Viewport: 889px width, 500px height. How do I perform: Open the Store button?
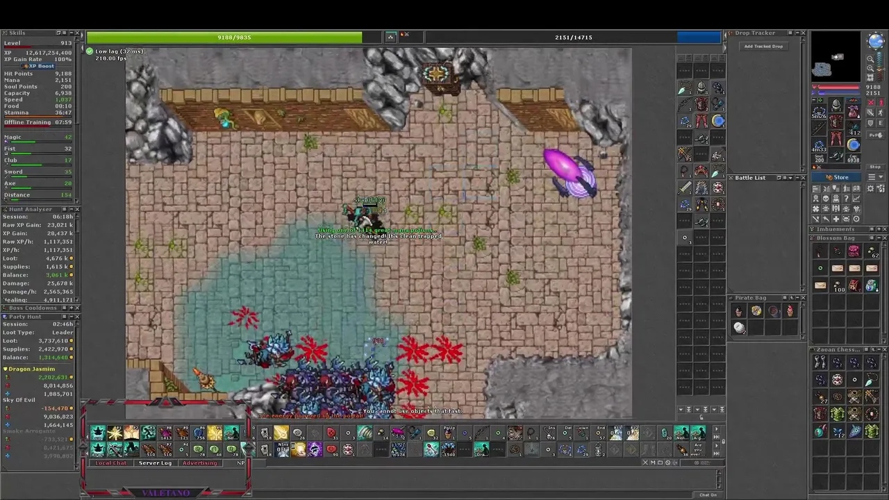[x=836, y=177]
